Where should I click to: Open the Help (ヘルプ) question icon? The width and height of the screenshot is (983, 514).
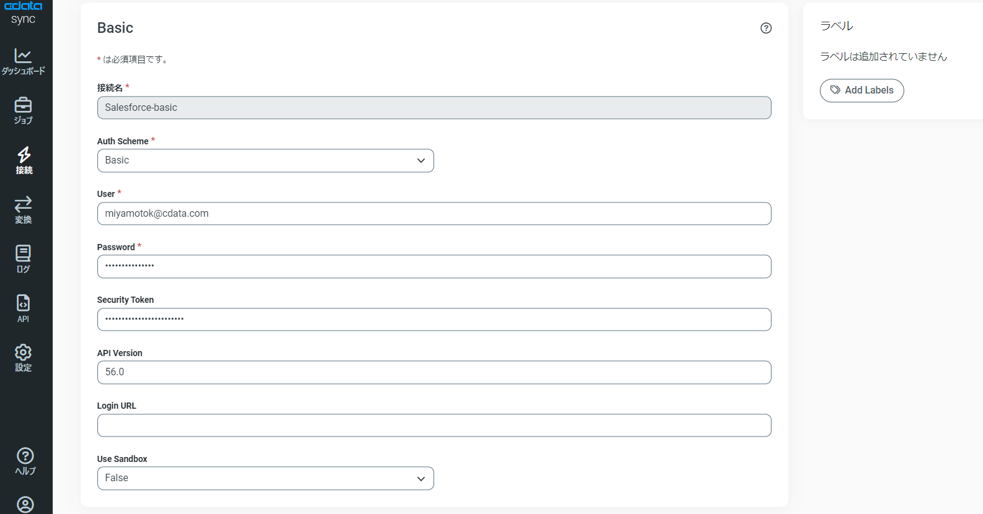pyautogui.click(x=25, y=461)
